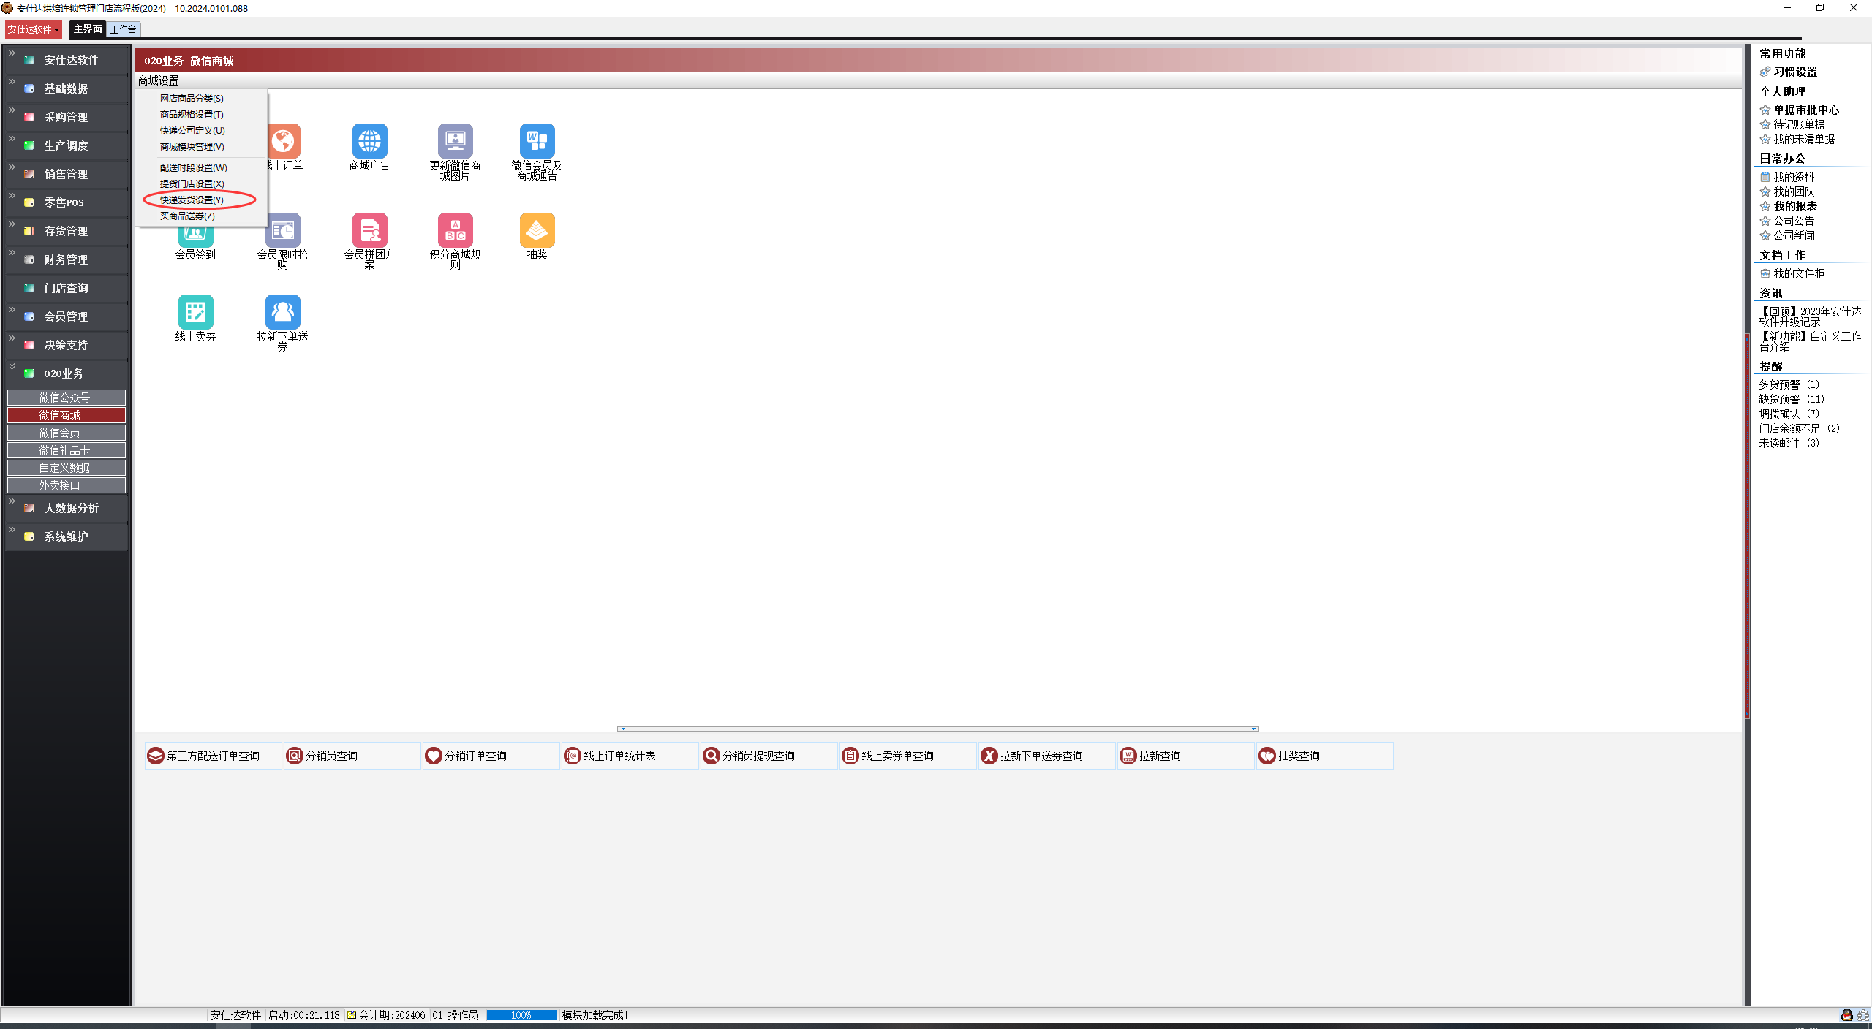
Task: Open 单据审批中心 link
Action: [x=1805, y=110]
